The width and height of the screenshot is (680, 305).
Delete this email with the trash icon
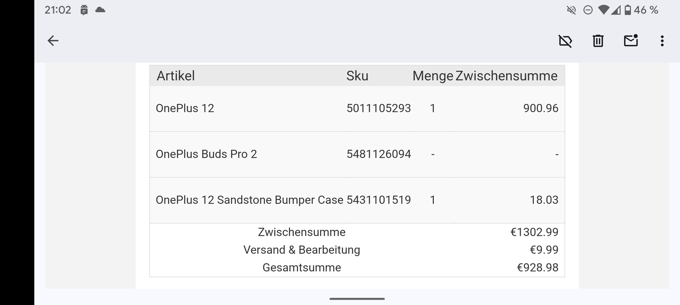pyautogui.click(x=598, y=41)
